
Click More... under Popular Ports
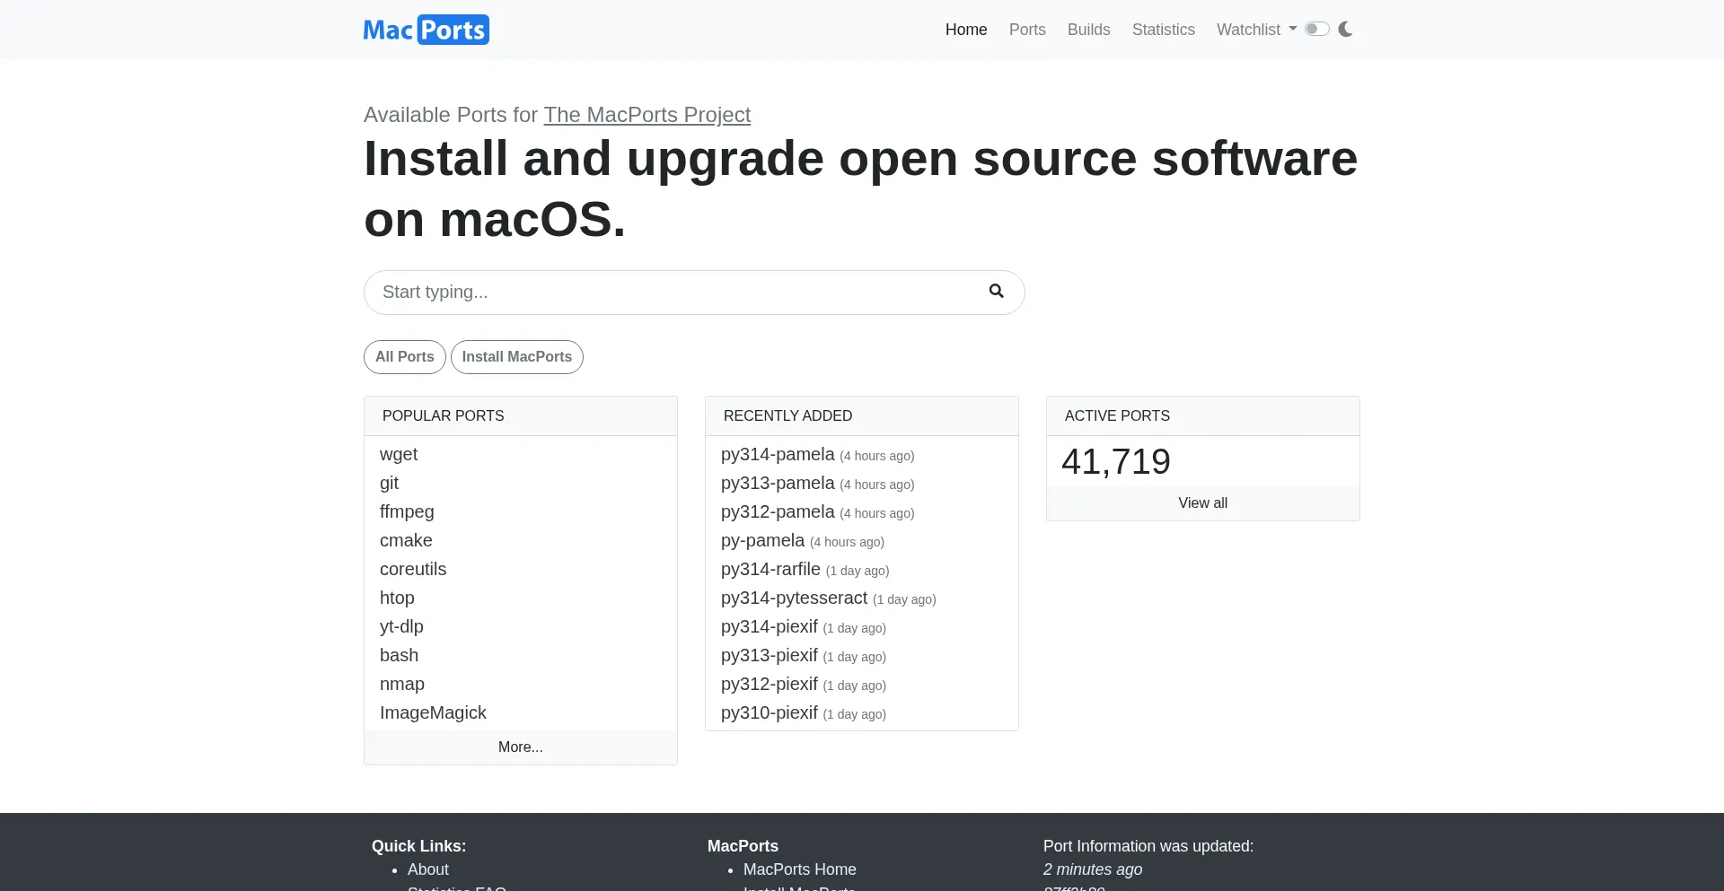pos(521,747)
